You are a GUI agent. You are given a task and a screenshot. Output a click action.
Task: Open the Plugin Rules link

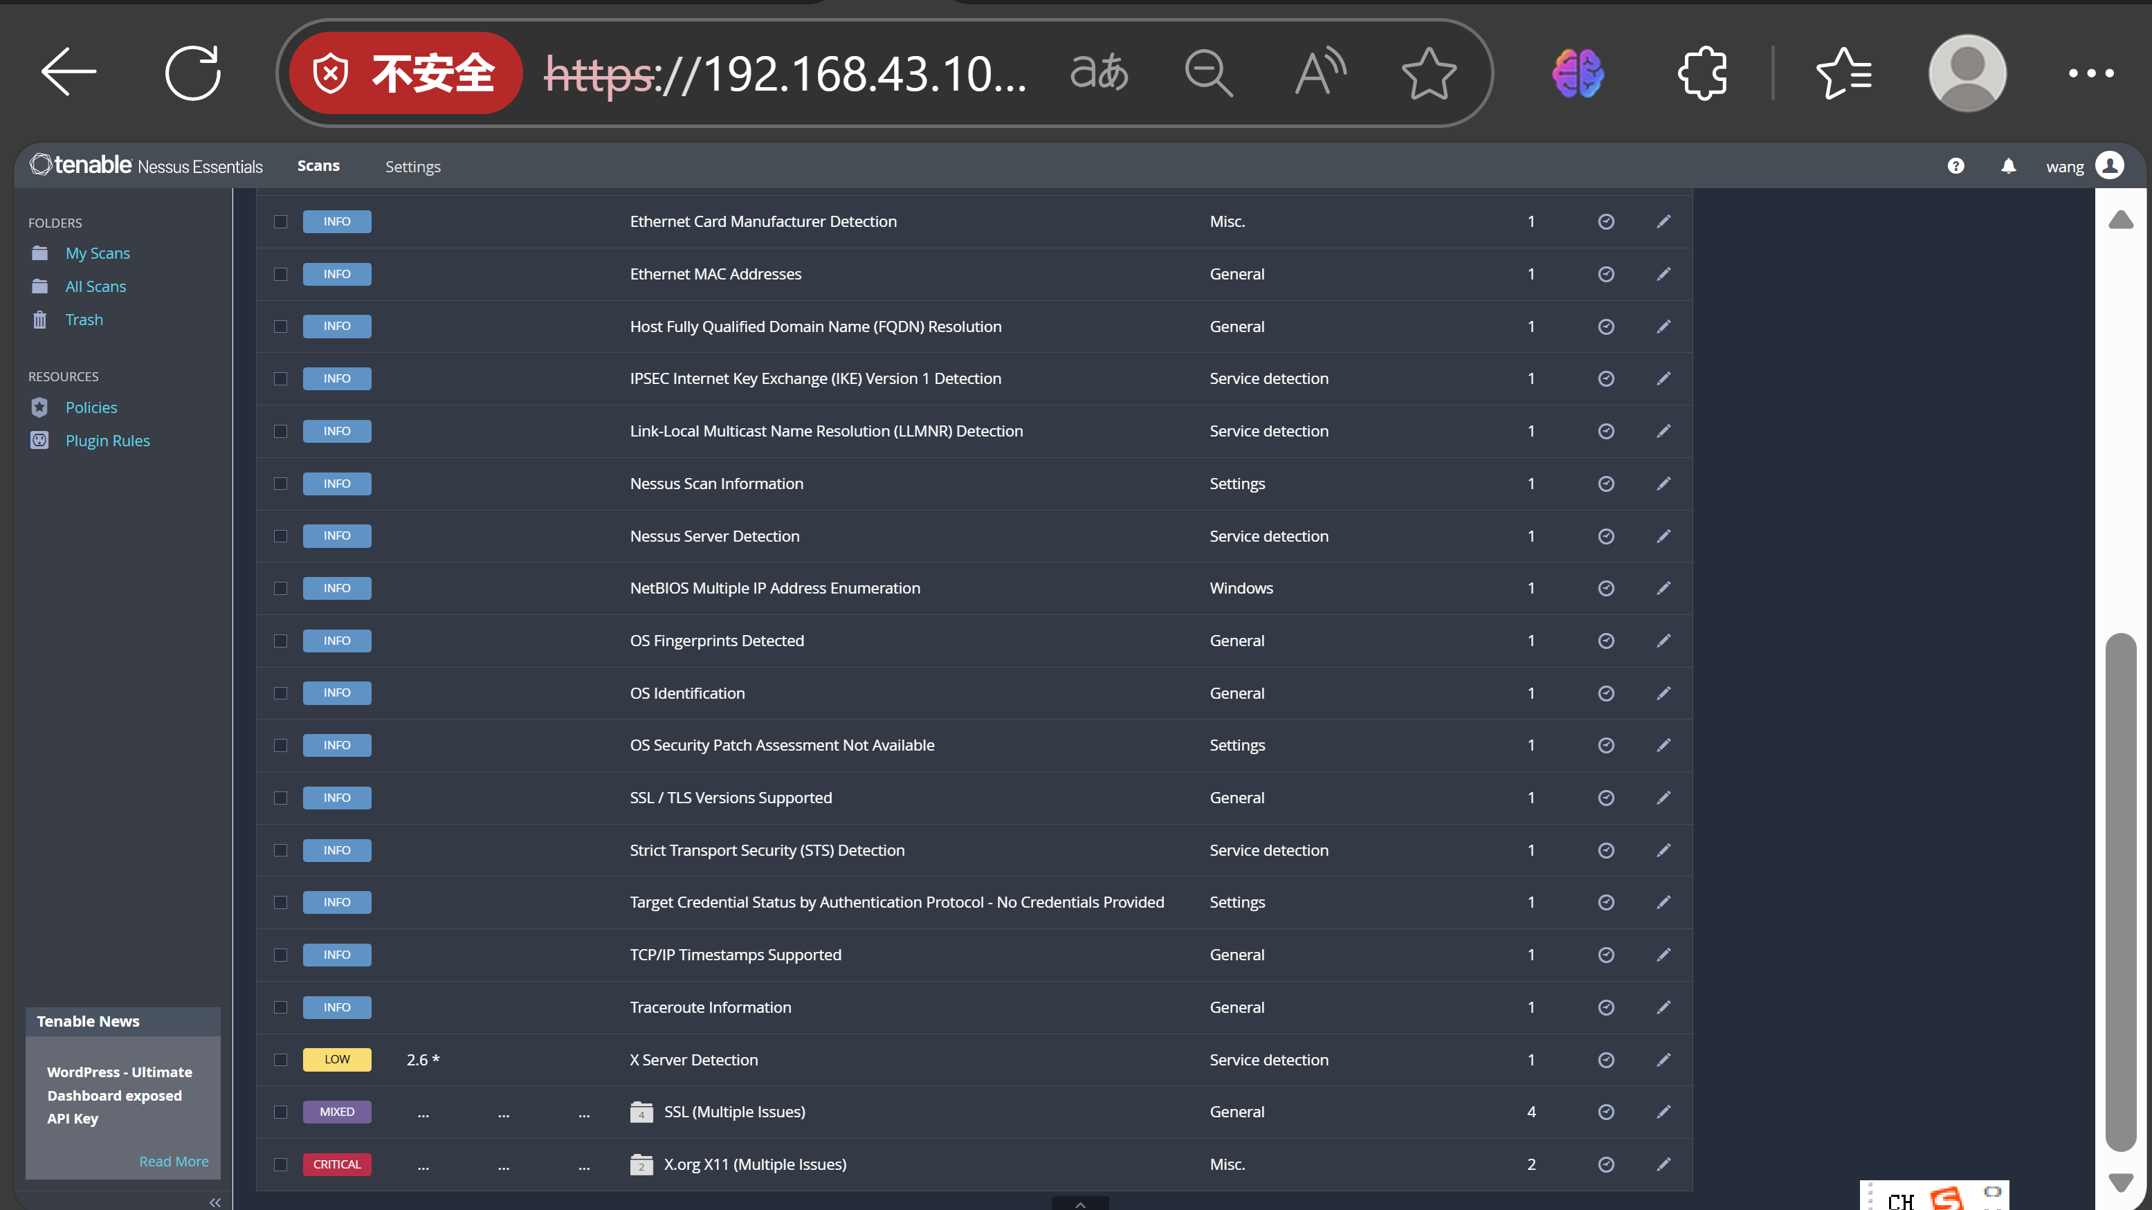click(108, 440)
